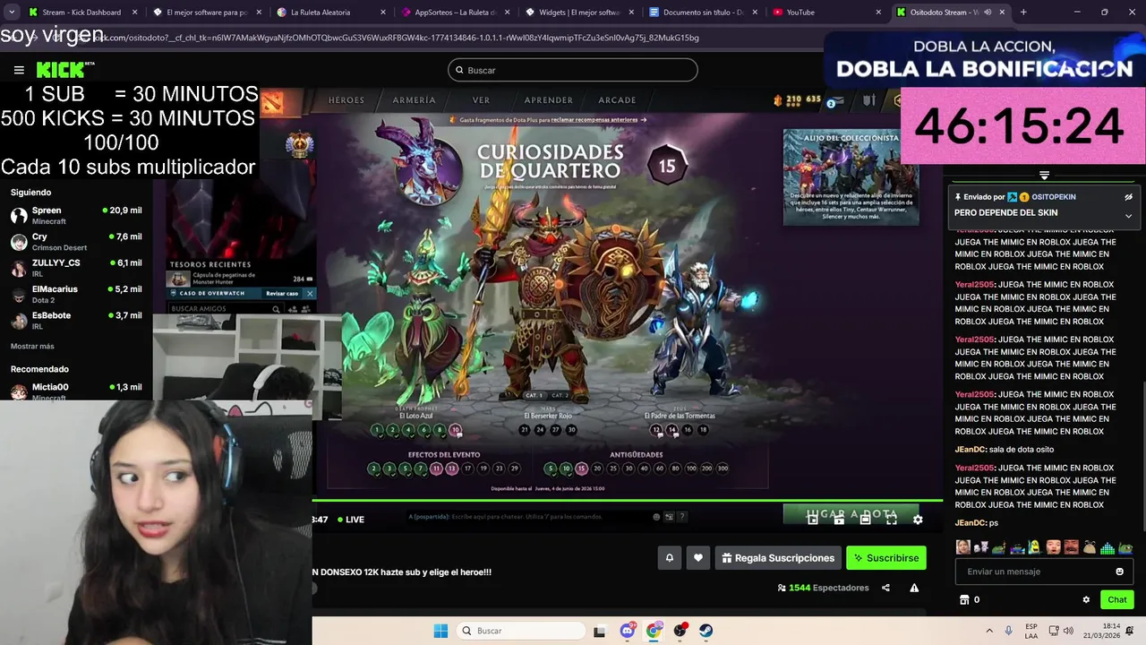Screen dimensions: 1146x645
Task: Insert the green equalizer bars emote
Action: [x=1107, y=547]
